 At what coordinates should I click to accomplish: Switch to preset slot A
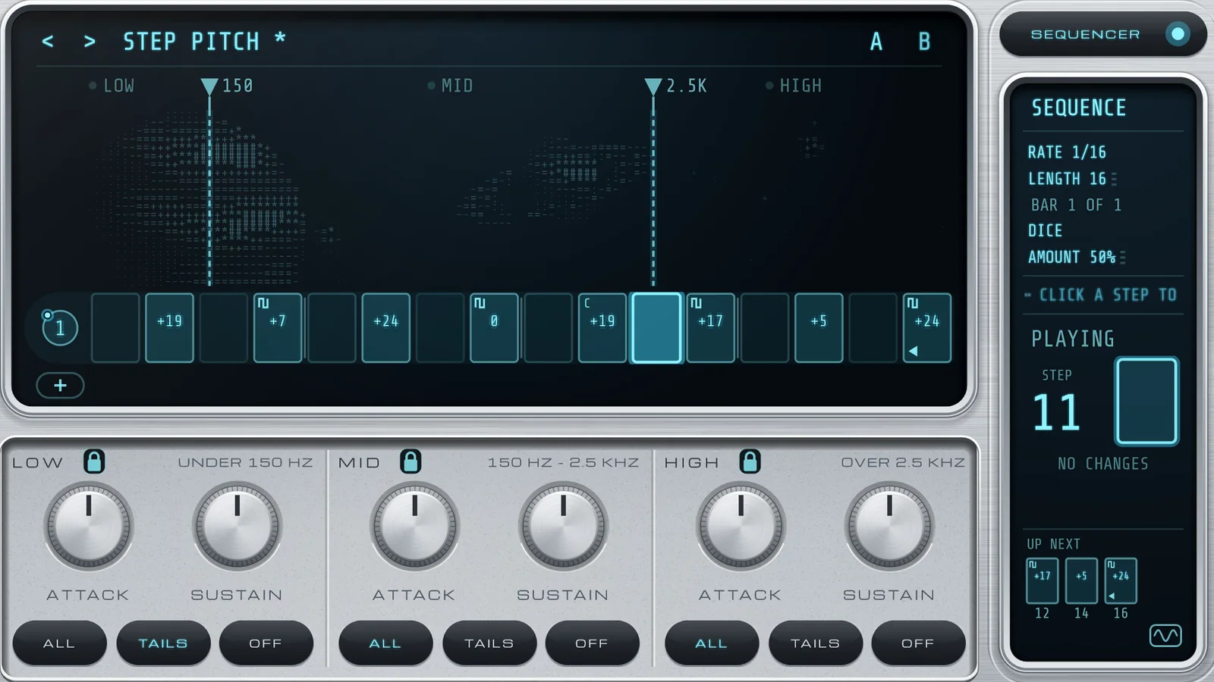tap(876, 41)
